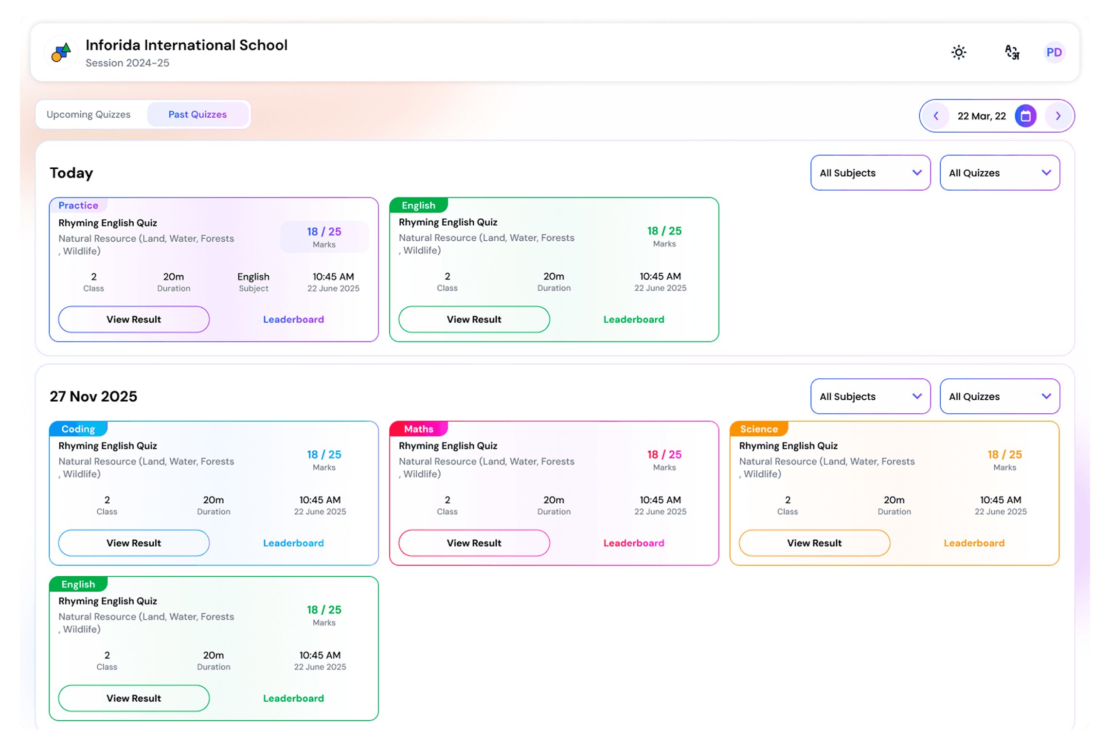Click the 22 Mar, 22 date text

point(981,116)
